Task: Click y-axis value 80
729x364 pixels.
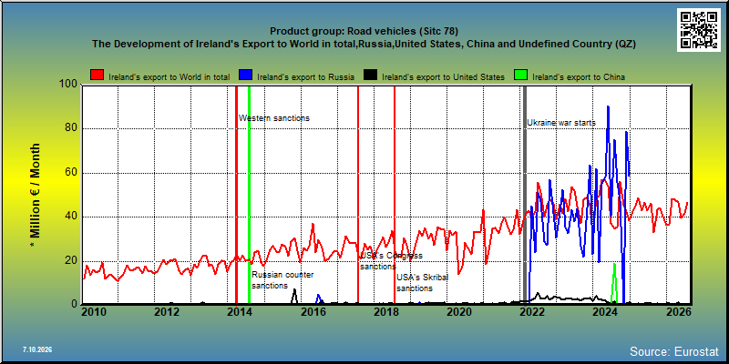Action: tap(71, 128)
